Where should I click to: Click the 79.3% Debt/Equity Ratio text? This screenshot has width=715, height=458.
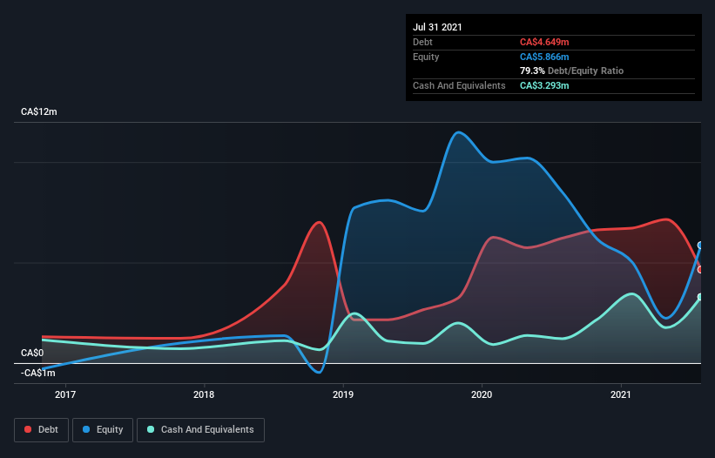[572, 71]
